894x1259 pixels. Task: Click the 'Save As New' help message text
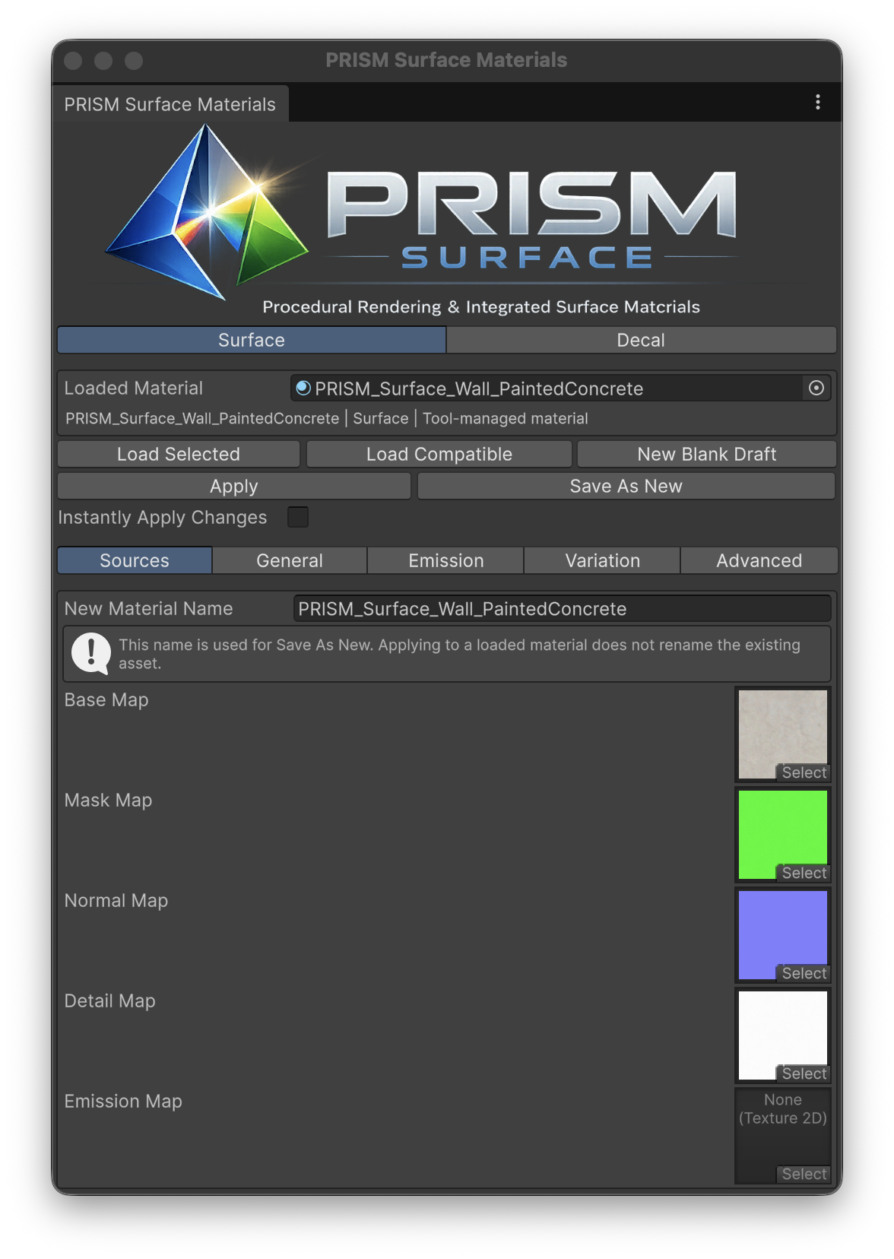tap(459, 654)
